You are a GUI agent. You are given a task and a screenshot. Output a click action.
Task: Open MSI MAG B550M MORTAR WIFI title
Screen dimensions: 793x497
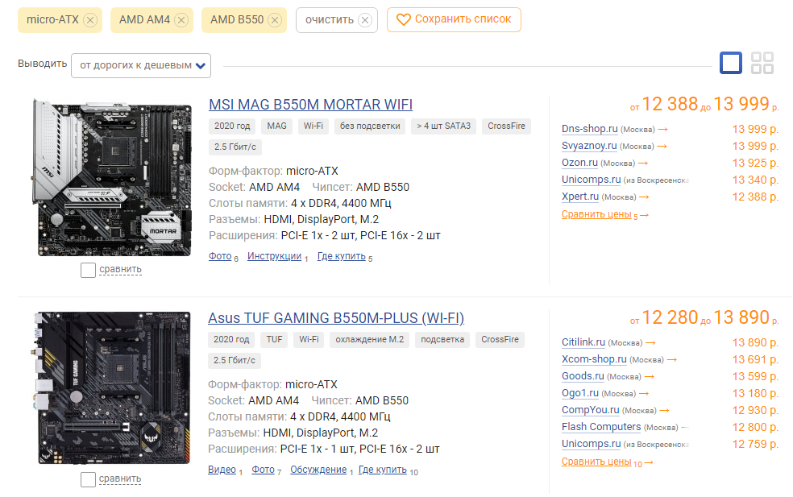310,105
